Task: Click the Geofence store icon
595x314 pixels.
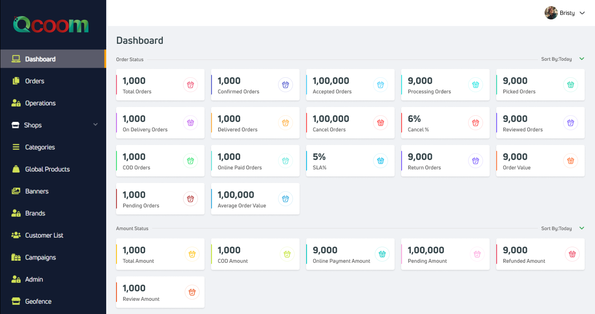Action: pyautogui.click(x=16, y=301)
